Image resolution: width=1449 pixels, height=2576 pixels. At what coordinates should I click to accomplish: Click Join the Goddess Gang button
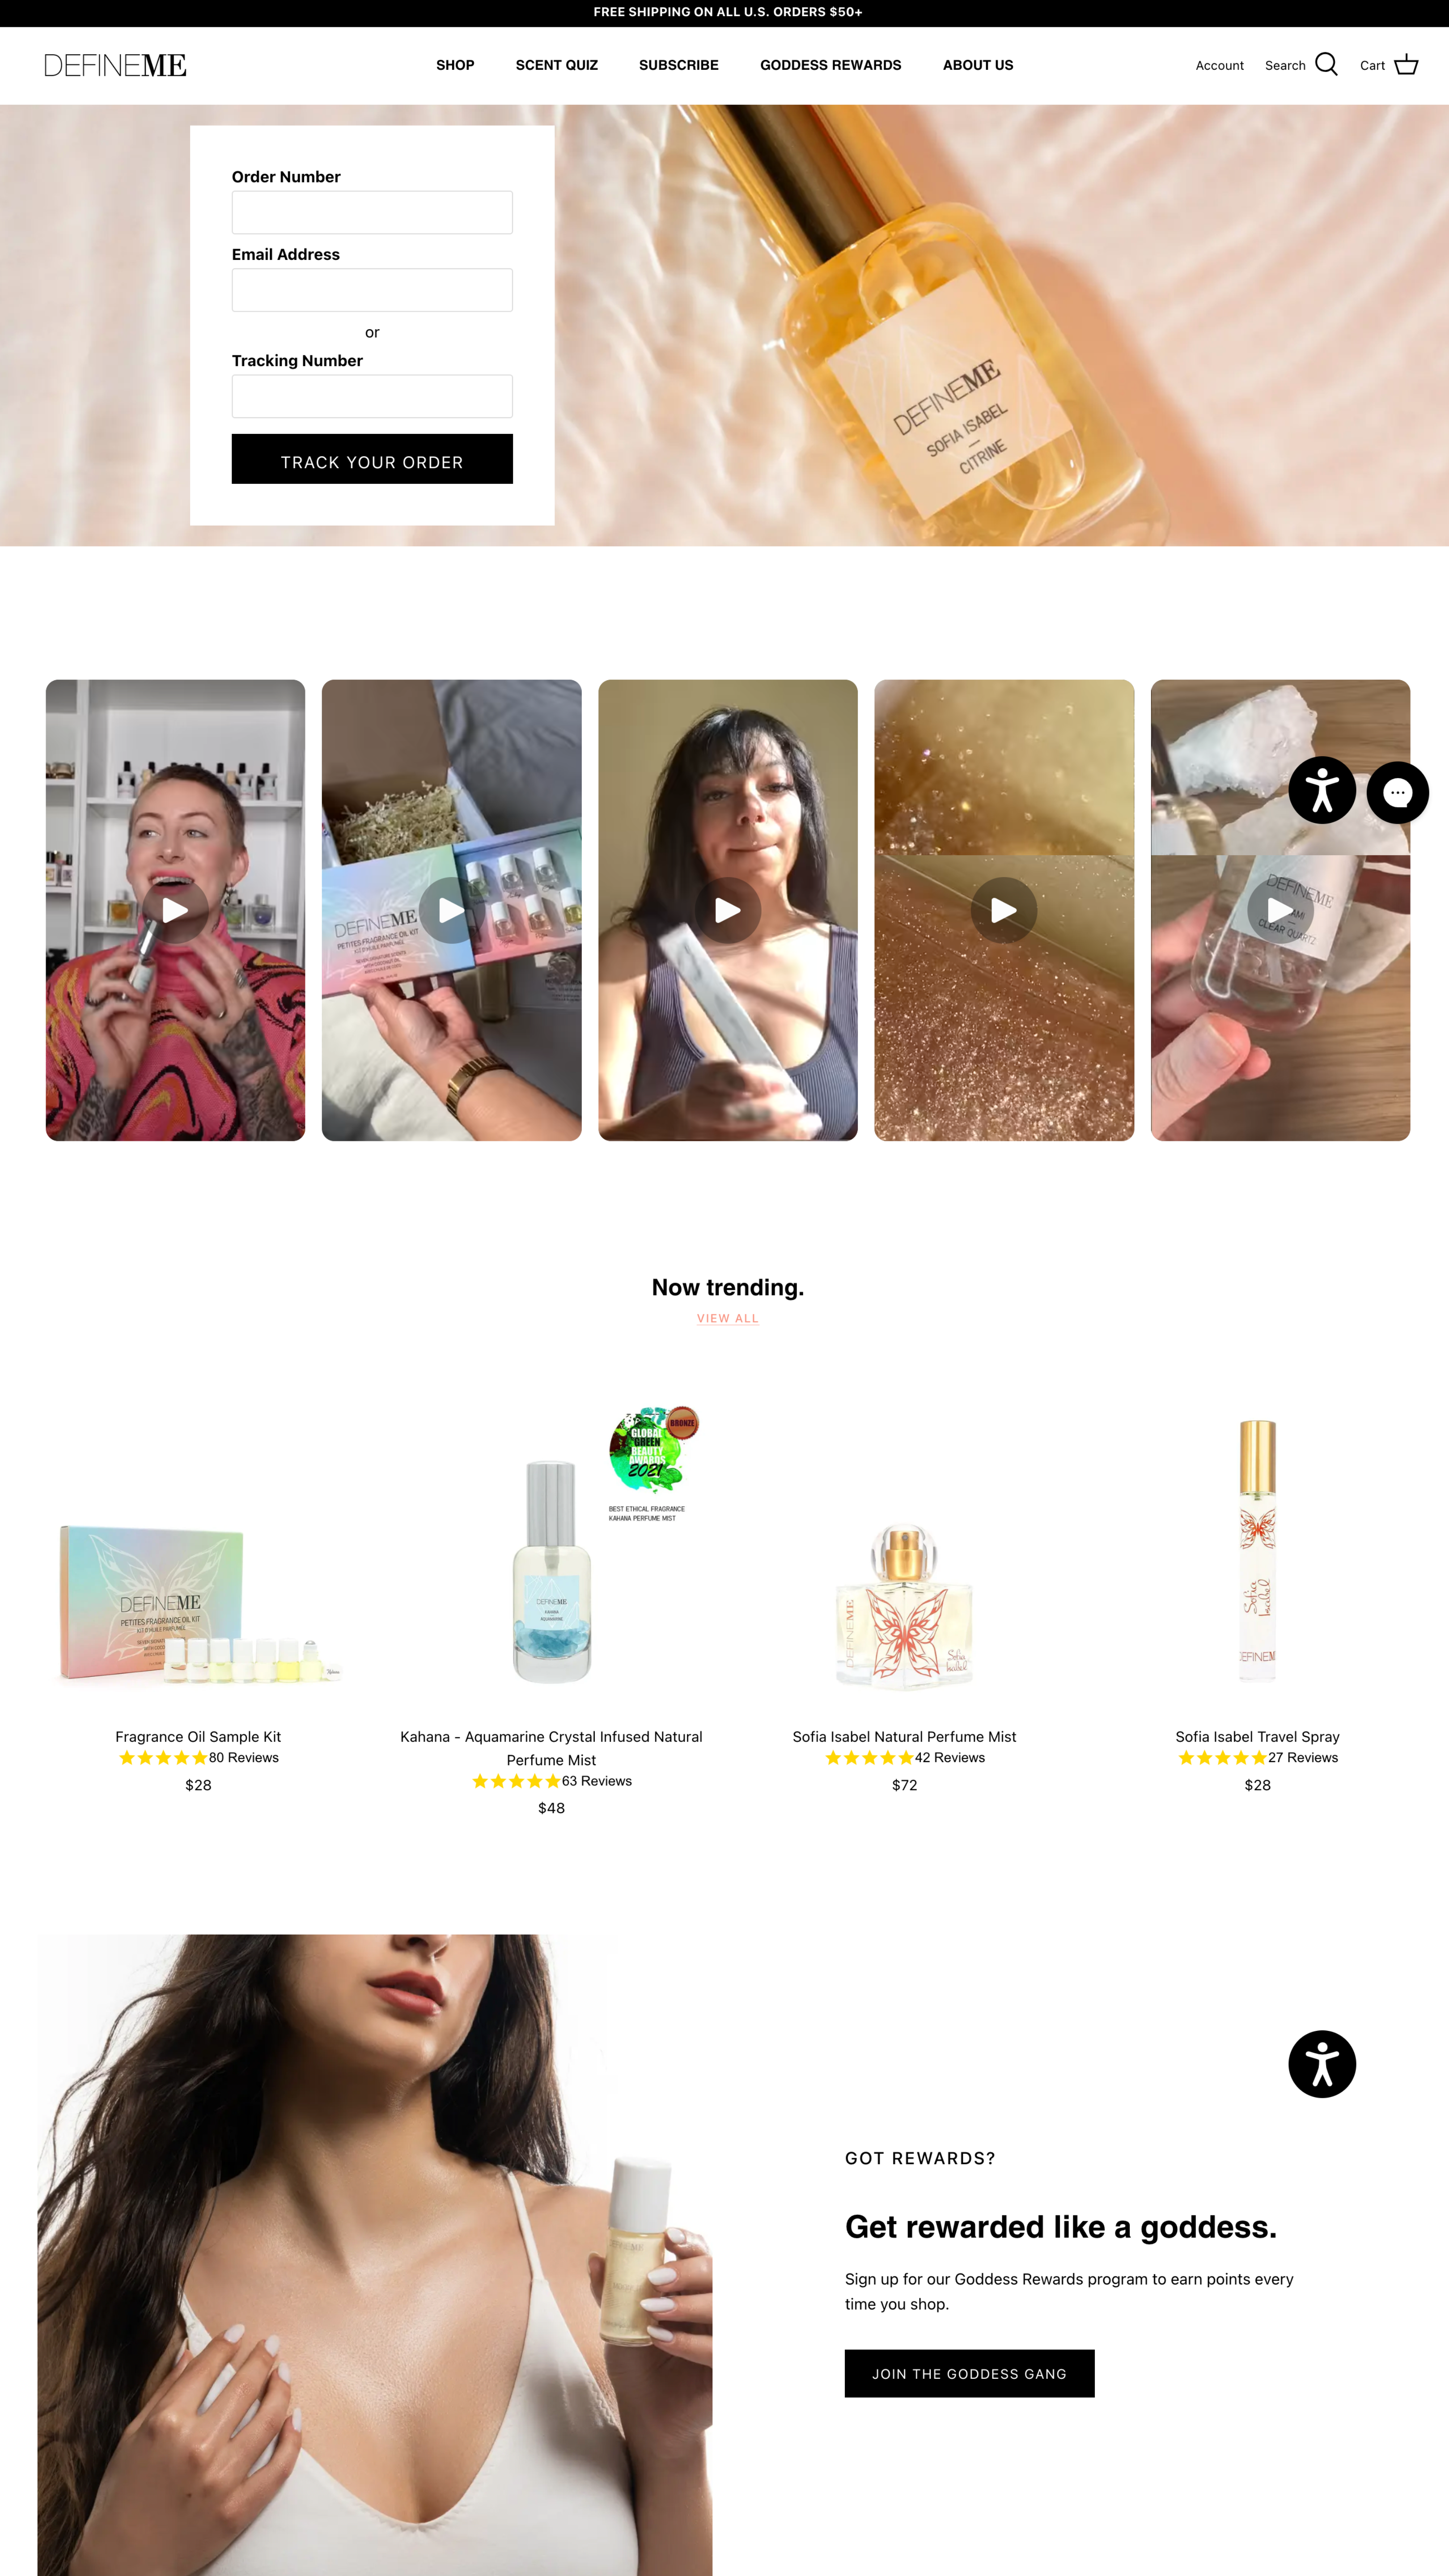tap(969, 2373)
